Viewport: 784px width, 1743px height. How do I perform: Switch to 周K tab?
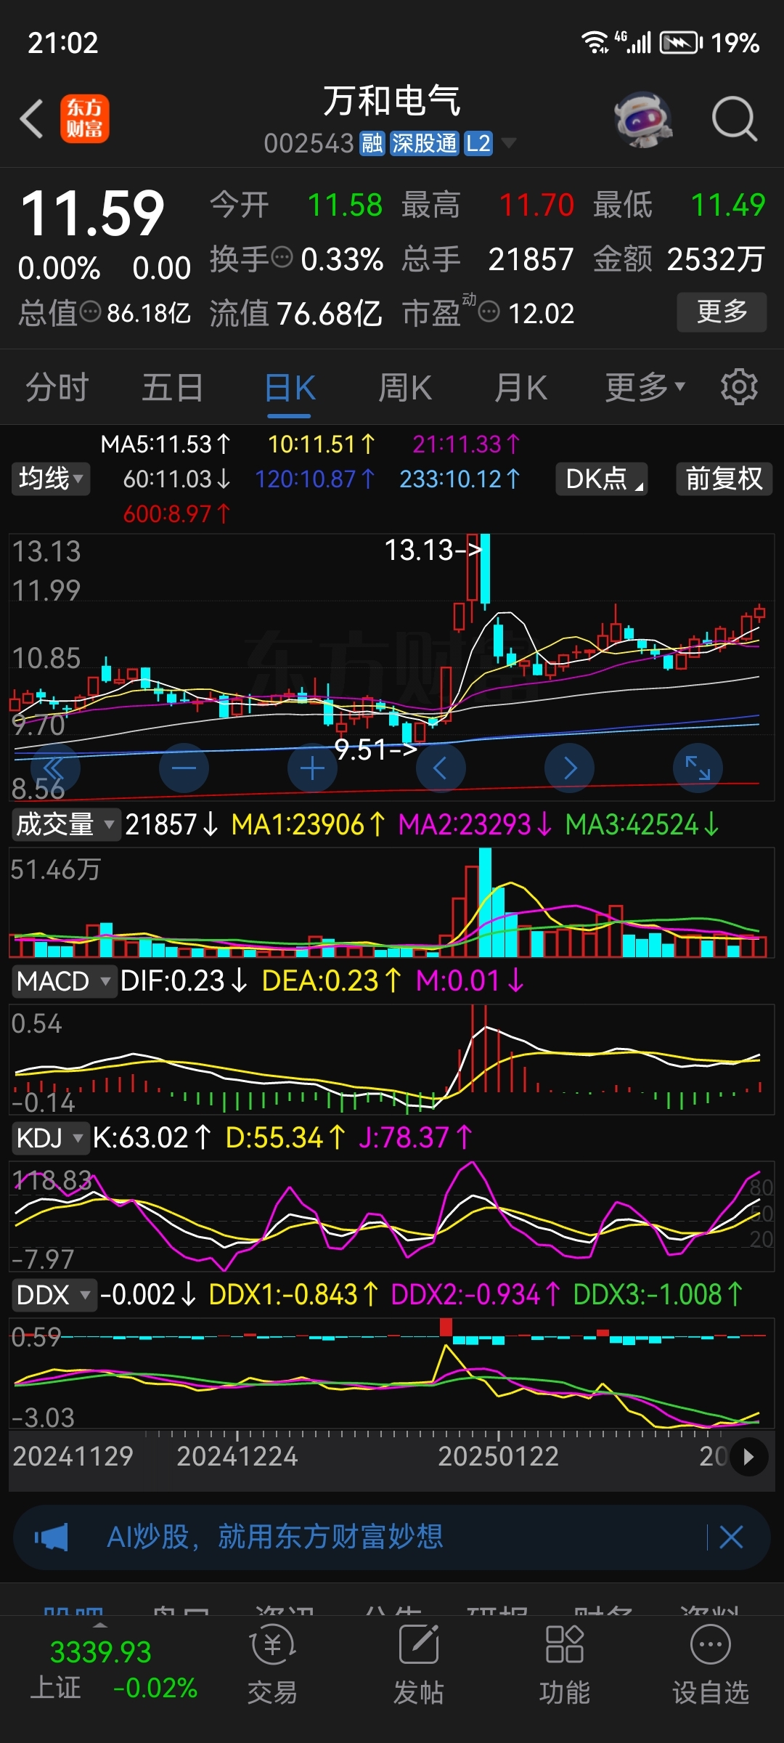point(405,386)
